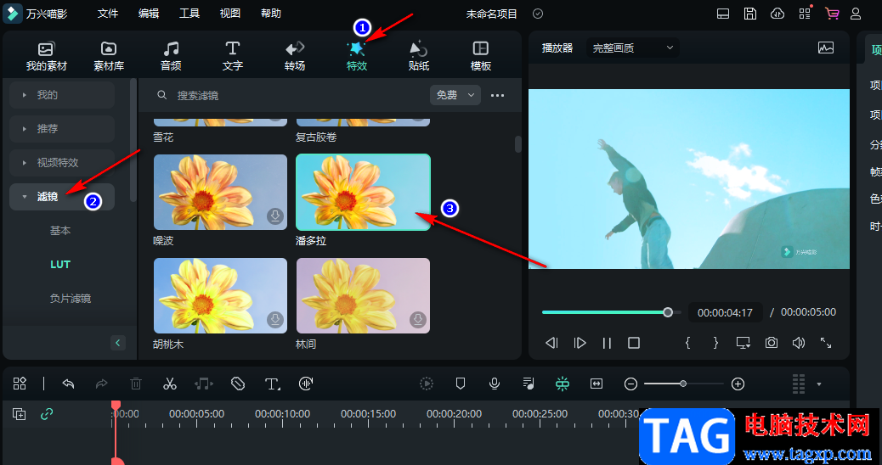Image resolution: width=882 pixels, height=465 pixels.
Task: Take a snapshot with camera icon
Action: tap(772, 343)
